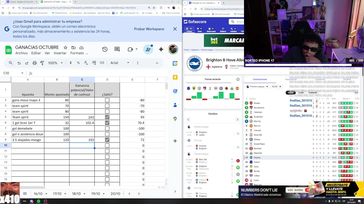
Task: Switch to the 19/10 sheet tab
Action: tap(96, 194)
